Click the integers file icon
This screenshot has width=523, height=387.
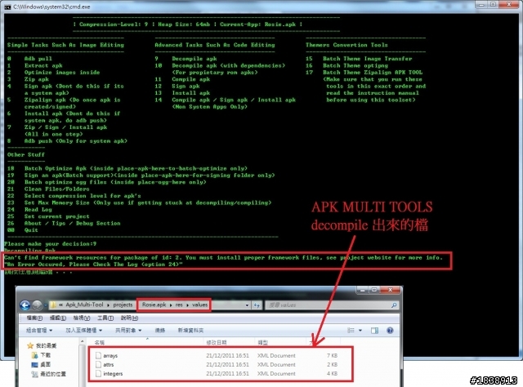[x=98, y=374]
